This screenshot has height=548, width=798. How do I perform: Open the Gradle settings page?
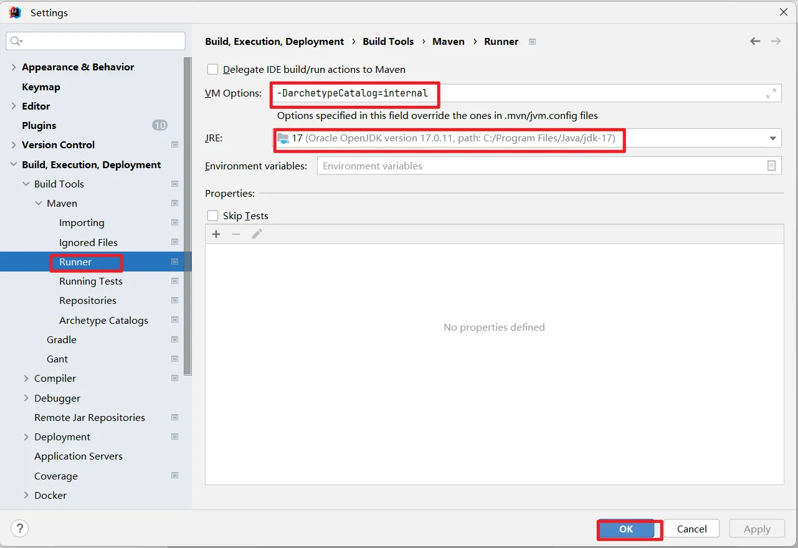point(62,340)
